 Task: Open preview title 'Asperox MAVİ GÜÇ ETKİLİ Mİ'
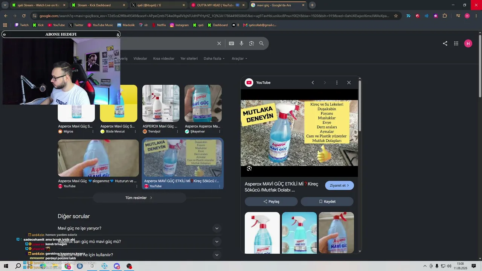282,187
